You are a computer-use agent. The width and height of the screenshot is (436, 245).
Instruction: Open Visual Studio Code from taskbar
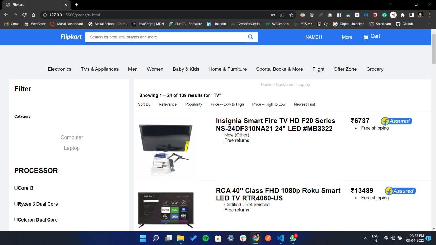(281, 238)
